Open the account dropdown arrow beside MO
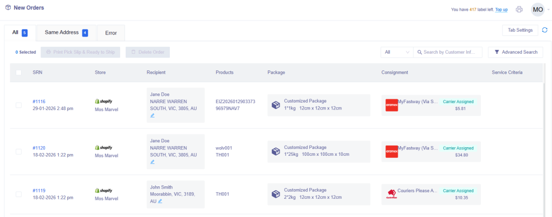 tap(549, 10)
